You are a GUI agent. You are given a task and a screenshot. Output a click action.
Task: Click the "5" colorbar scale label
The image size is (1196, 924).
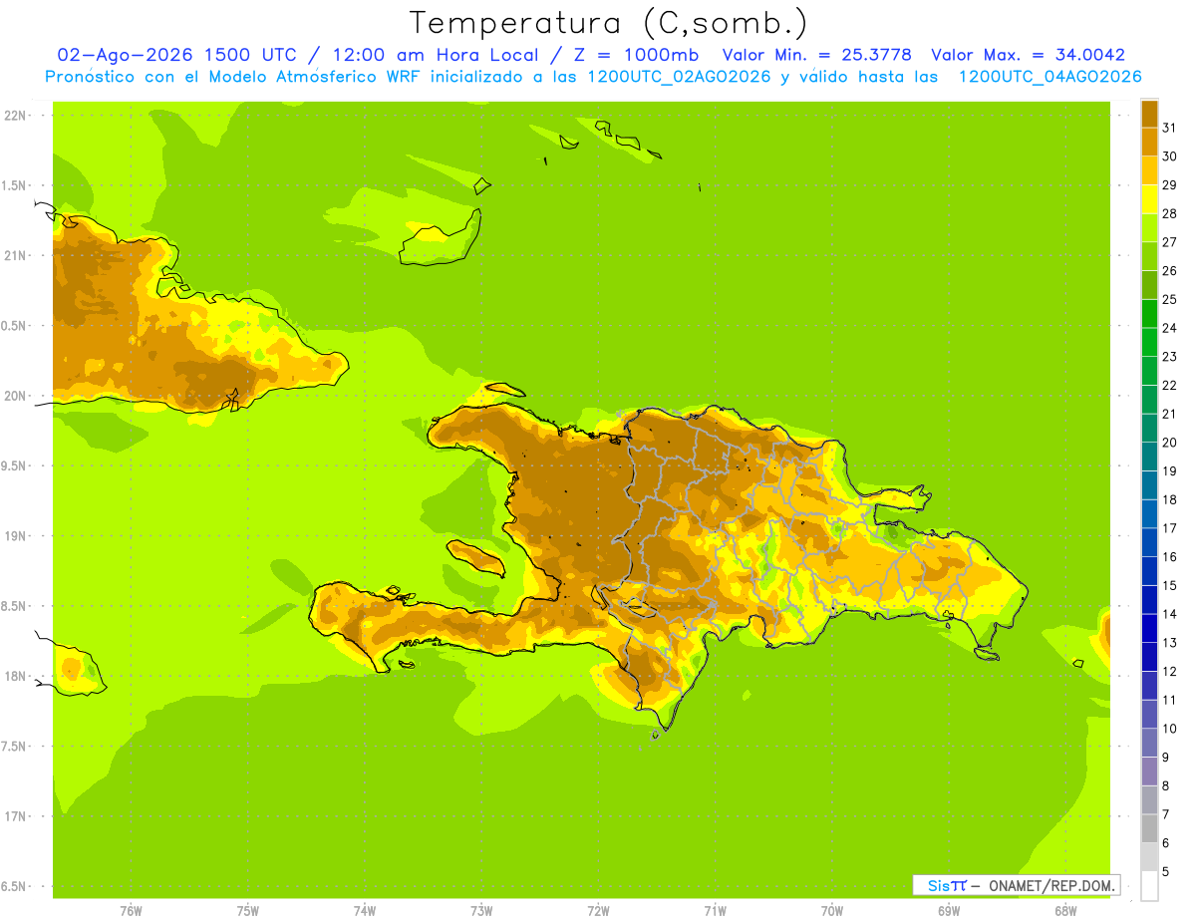click(x=1166, y=871)
